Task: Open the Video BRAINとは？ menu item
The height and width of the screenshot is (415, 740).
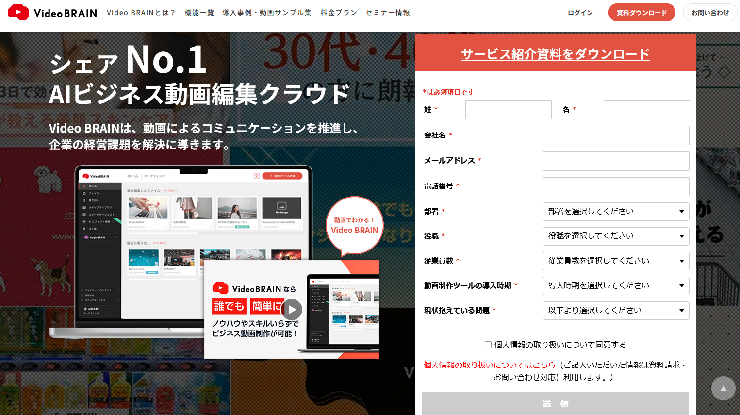Action: (x=141, y=13)
